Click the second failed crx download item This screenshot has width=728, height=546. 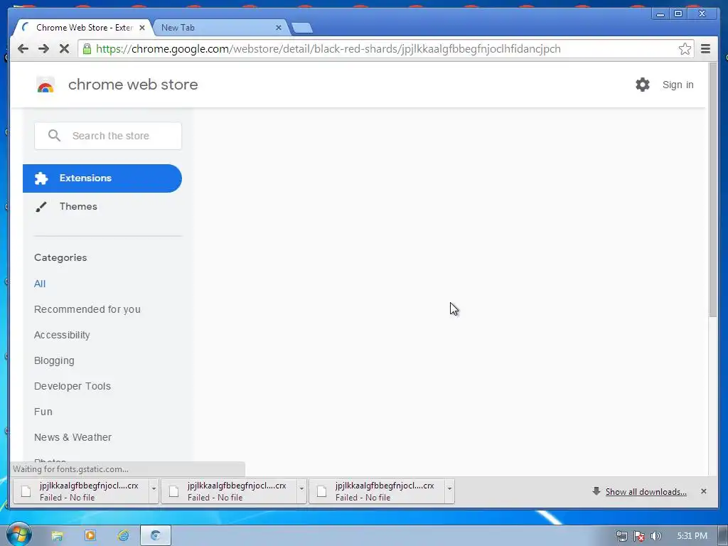click(x=230, y=491)
